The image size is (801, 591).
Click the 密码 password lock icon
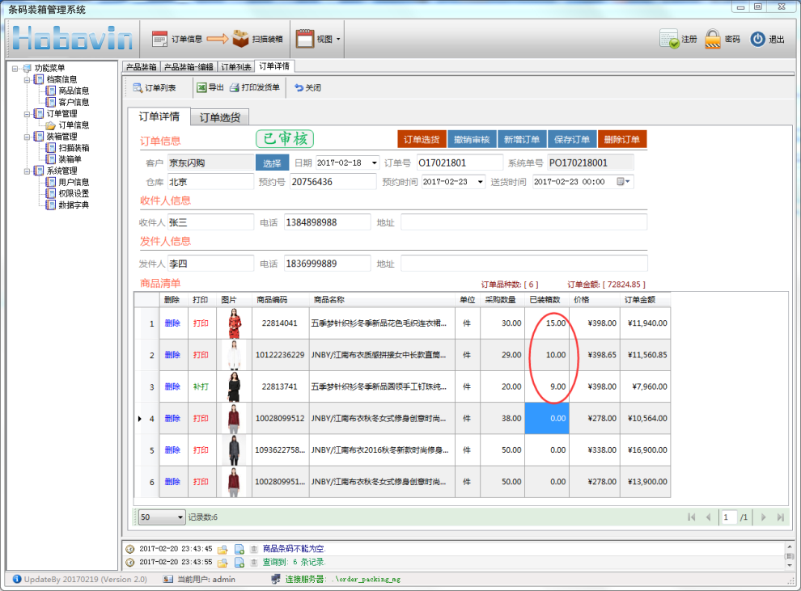713,39
